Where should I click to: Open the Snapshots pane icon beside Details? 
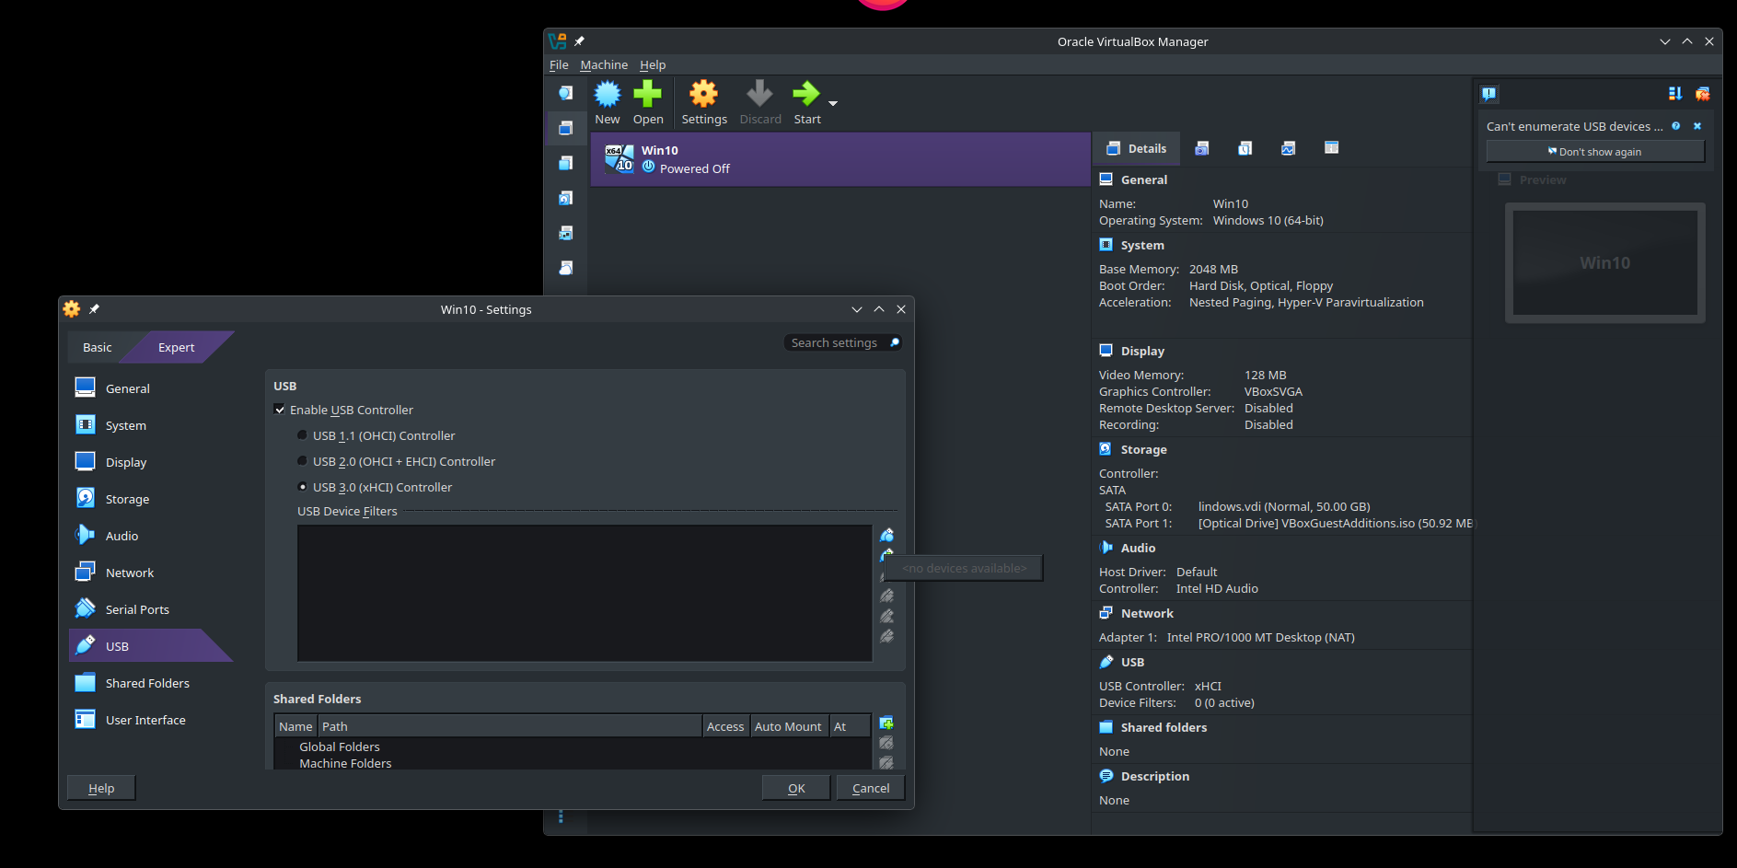pos(1201,148)
